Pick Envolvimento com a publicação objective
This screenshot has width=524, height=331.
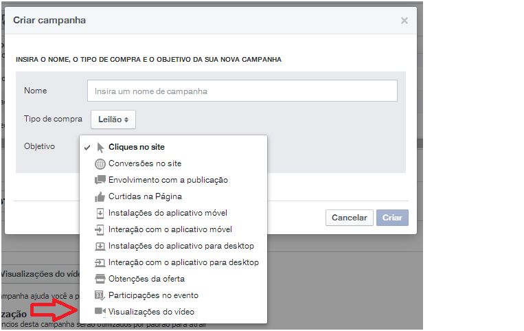point(168,180)
